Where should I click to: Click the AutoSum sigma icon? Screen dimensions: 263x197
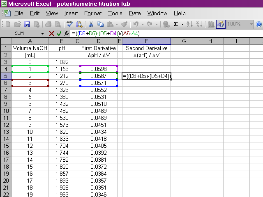click(x=175, y=25)
